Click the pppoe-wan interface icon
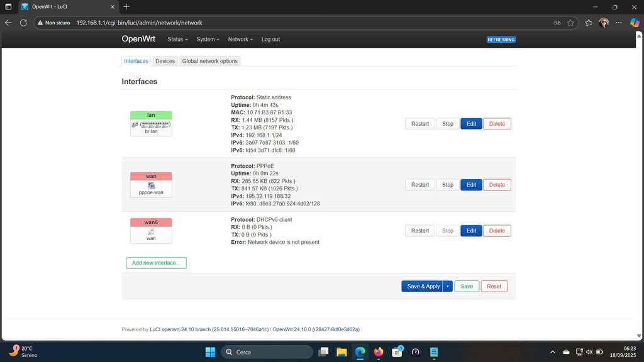The width and height of the screenshot is (644, 362). pos(151,185)
